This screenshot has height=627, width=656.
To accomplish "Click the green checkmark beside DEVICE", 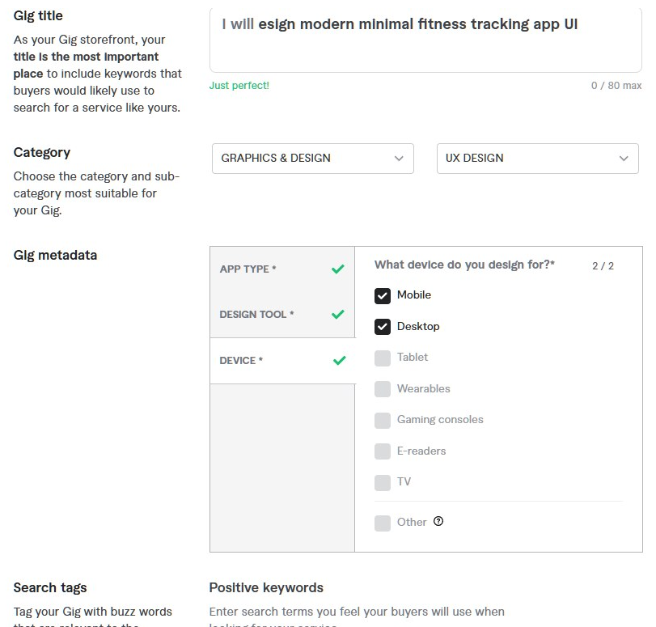I will tap(339, 360).
